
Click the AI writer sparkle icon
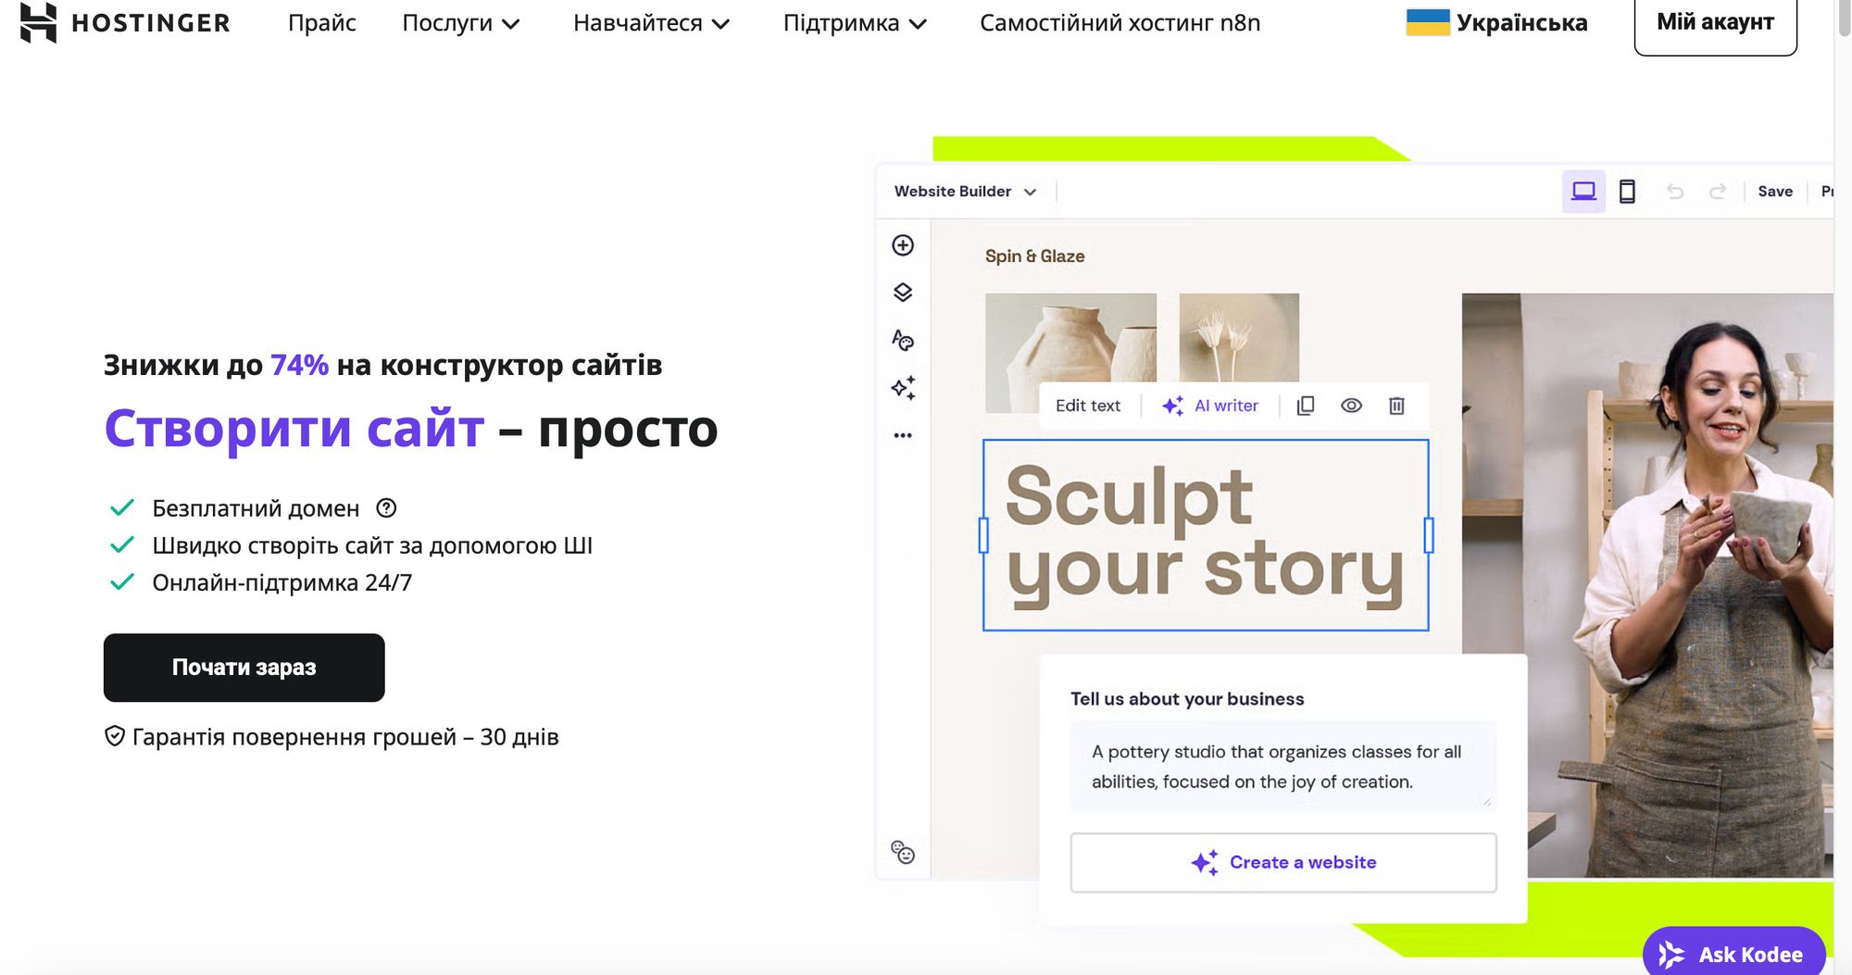pos(1173,405)
